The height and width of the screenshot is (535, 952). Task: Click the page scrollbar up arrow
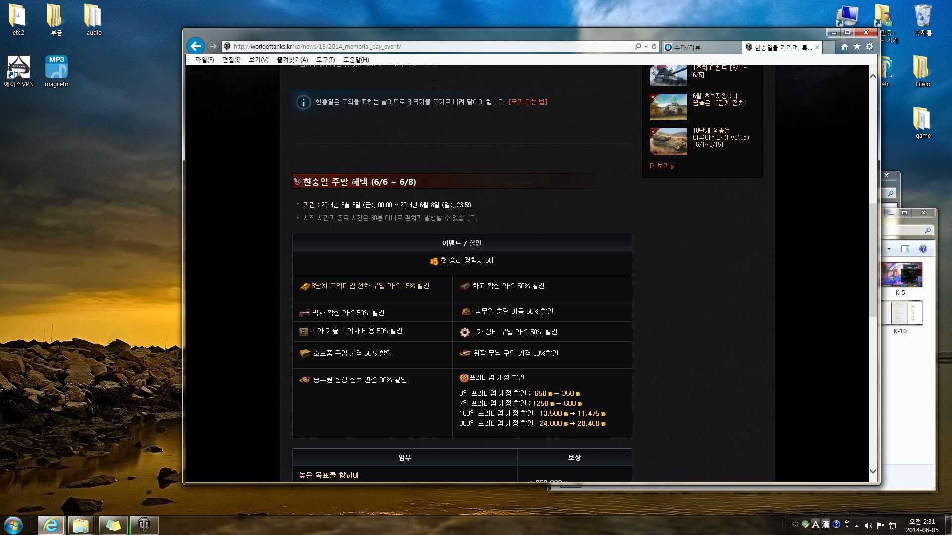point(873,76)
